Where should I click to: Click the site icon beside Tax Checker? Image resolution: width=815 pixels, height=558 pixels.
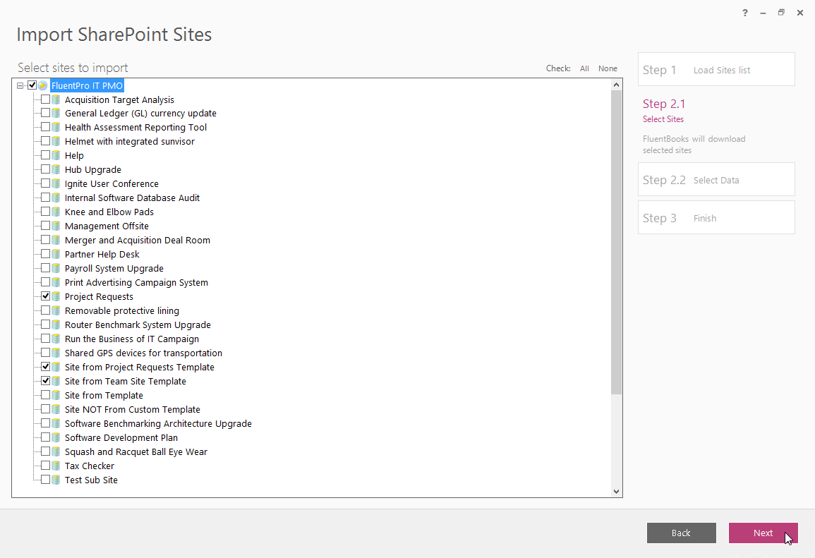tap(56, 466)
